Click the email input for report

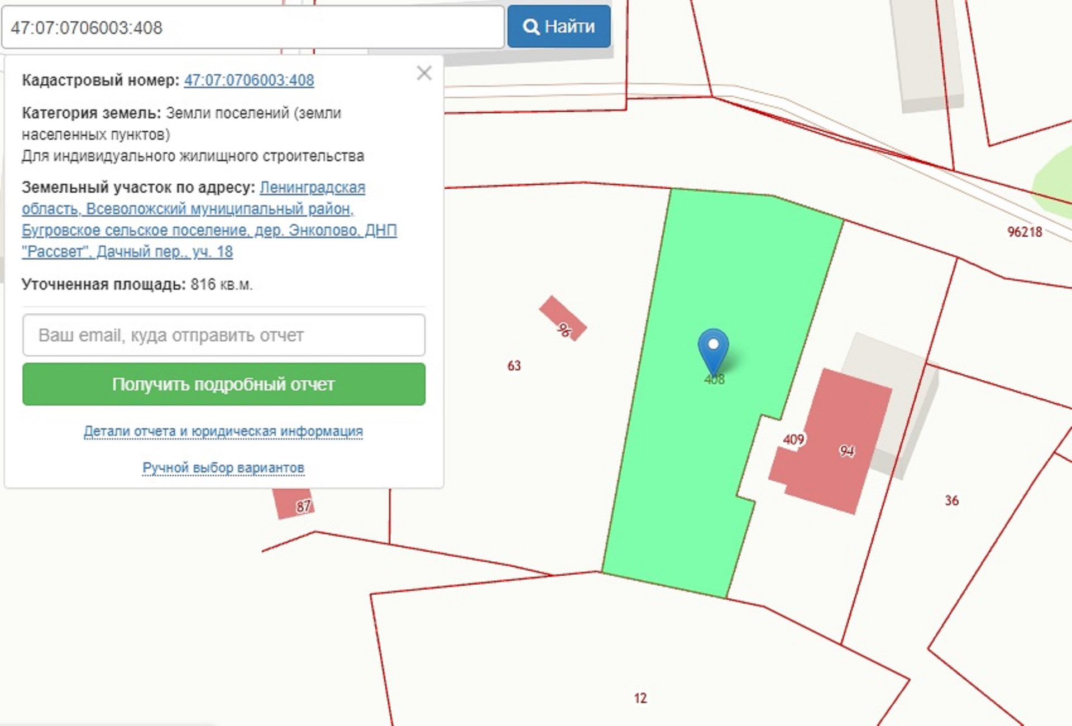pos(224,335)
